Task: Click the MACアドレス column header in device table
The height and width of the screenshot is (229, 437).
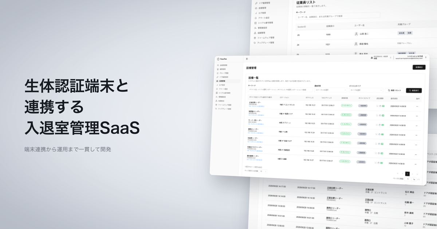Action: (326, 98)
